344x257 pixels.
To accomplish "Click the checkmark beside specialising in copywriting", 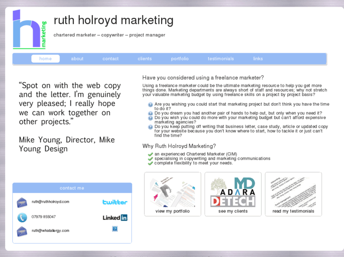I will (150, 159).
